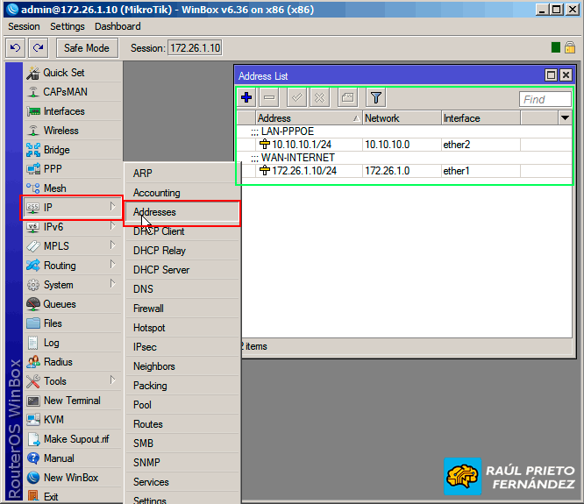The image size is (584, 504).
Task: Select Firewall from the IP submenu
Action: click(x=148, y=309)
